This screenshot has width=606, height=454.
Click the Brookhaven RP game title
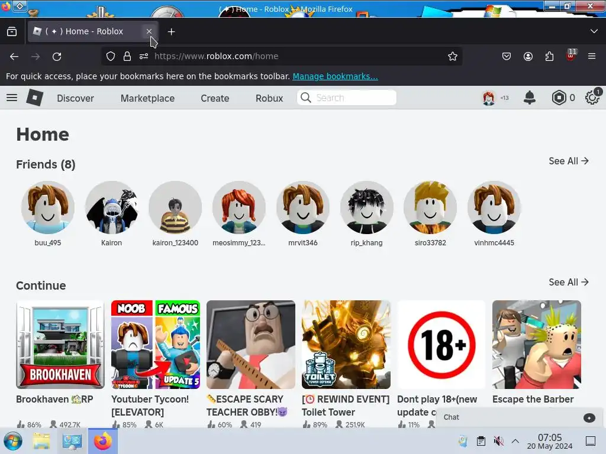54,399
